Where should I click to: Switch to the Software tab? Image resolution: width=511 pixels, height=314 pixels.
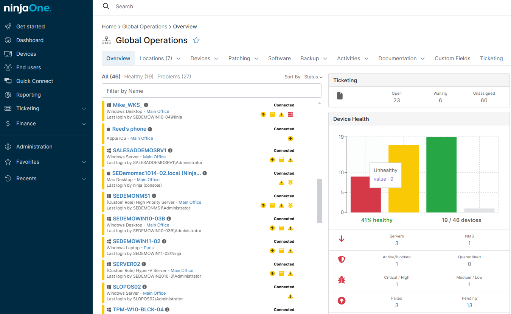280,58
